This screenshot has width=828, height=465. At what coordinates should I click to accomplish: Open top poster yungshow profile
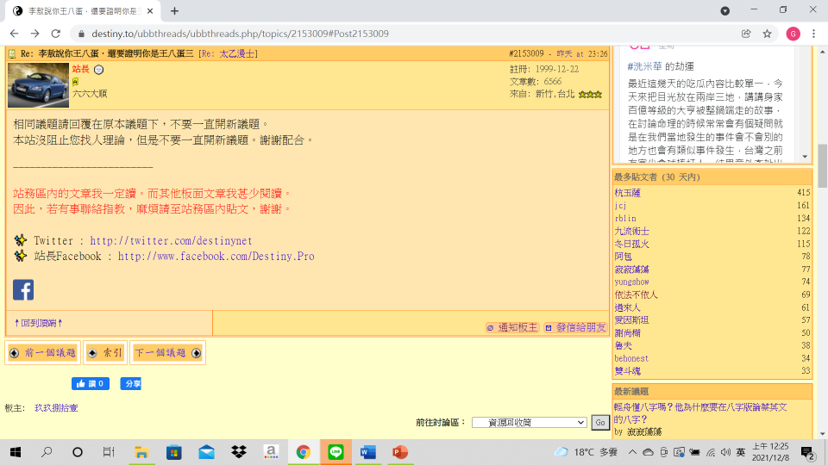(x=631, y=282)
